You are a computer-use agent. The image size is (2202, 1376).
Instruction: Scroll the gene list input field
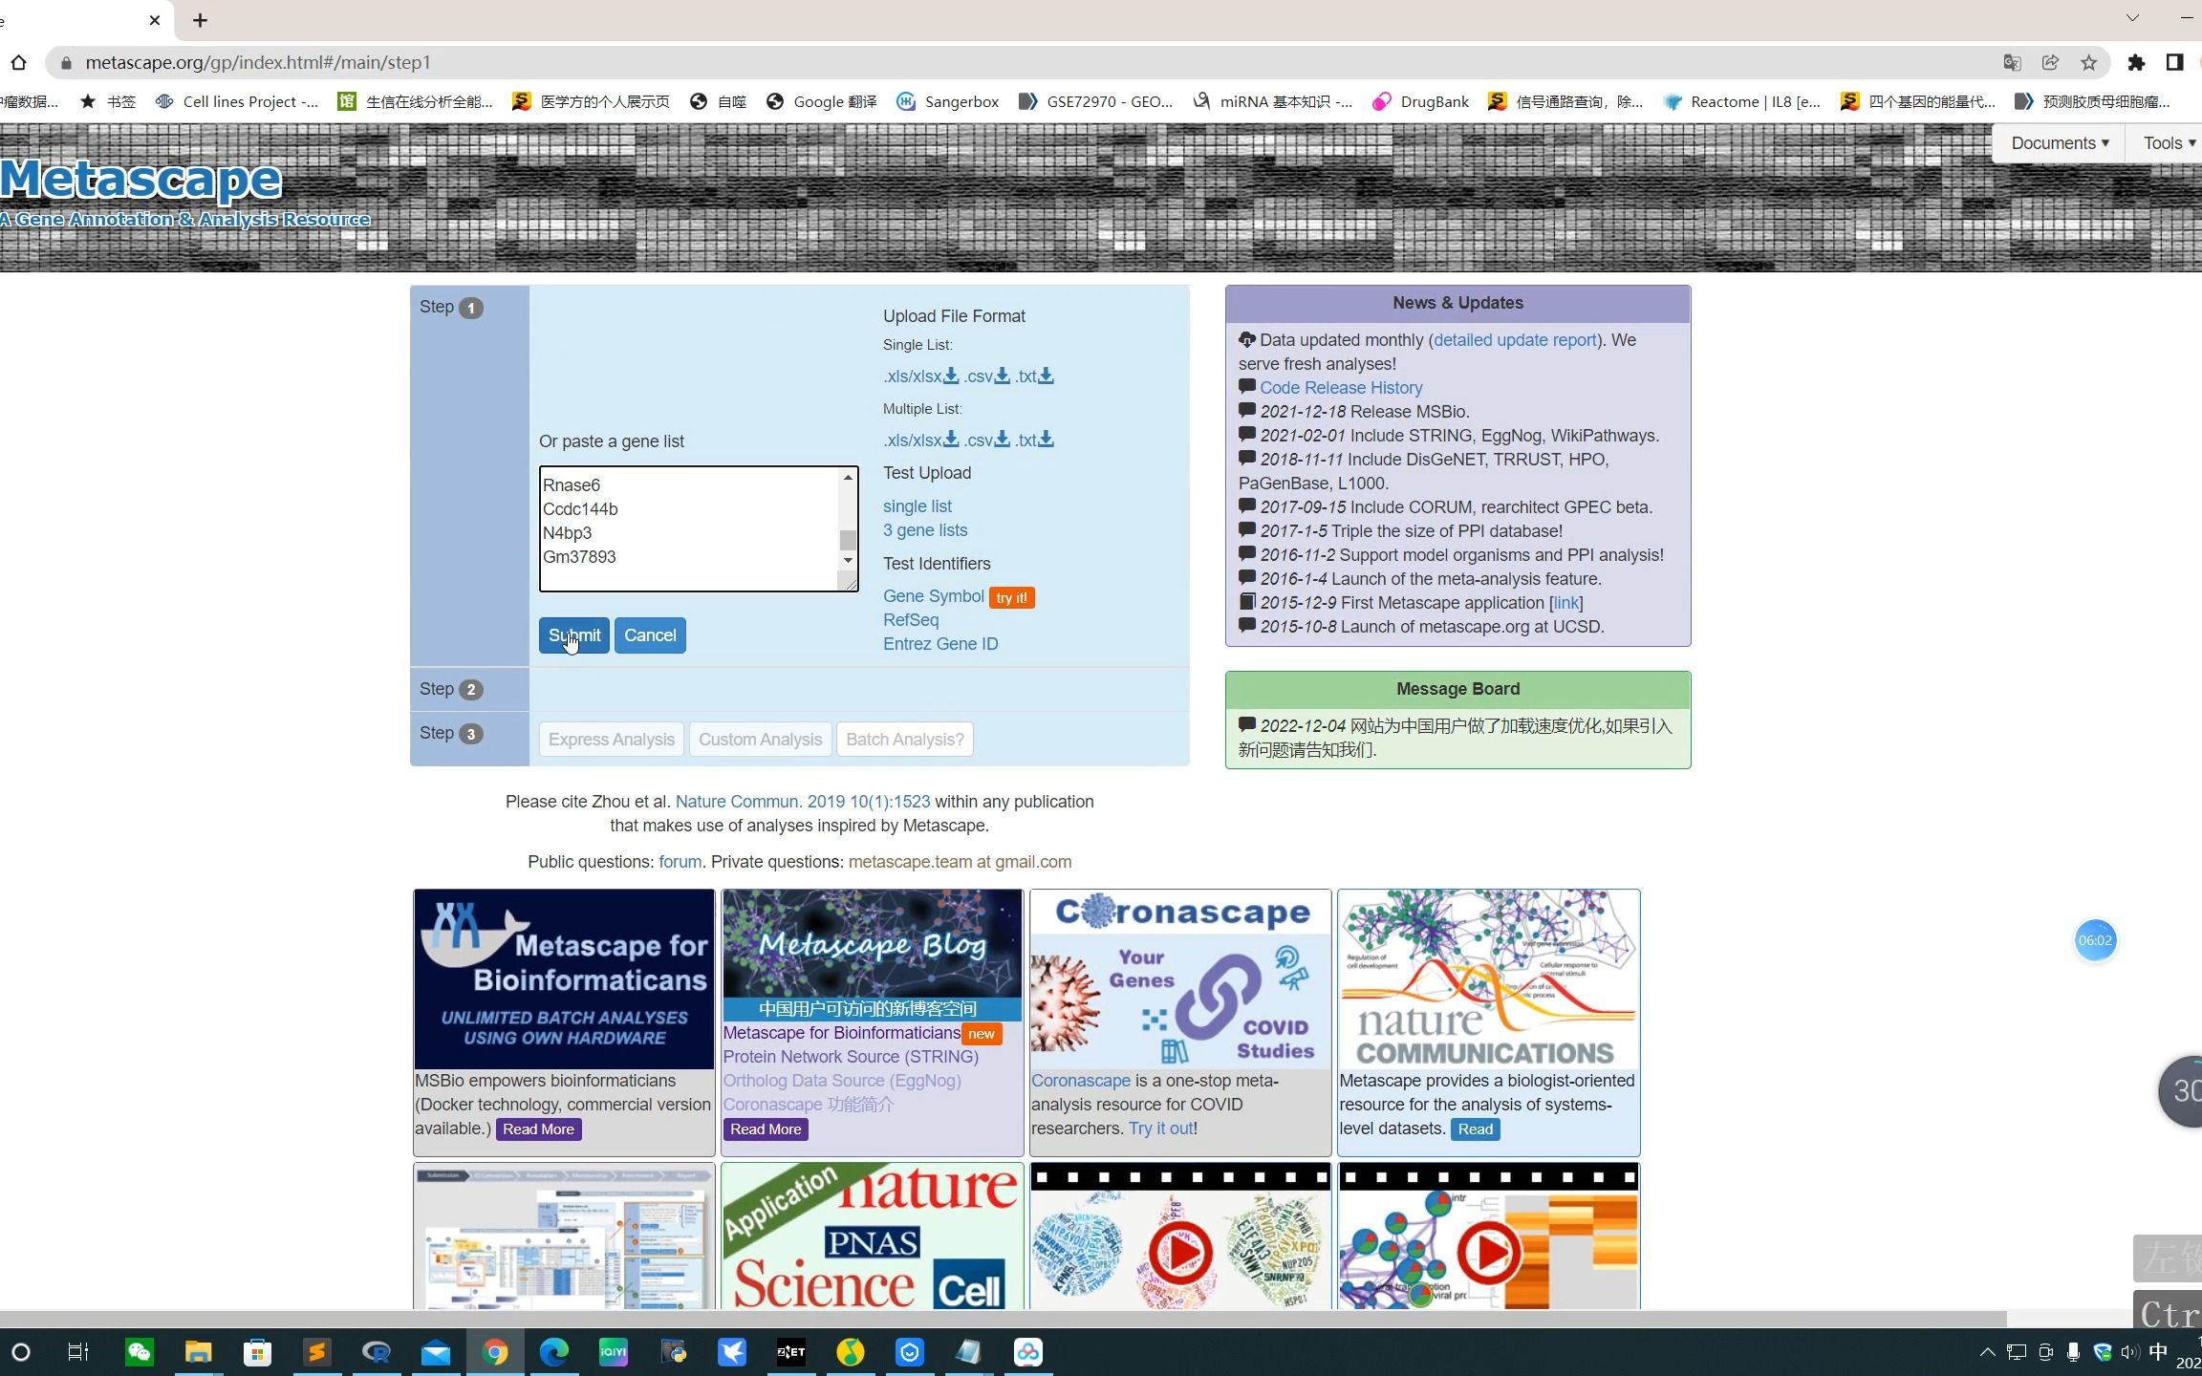[848, 525]
